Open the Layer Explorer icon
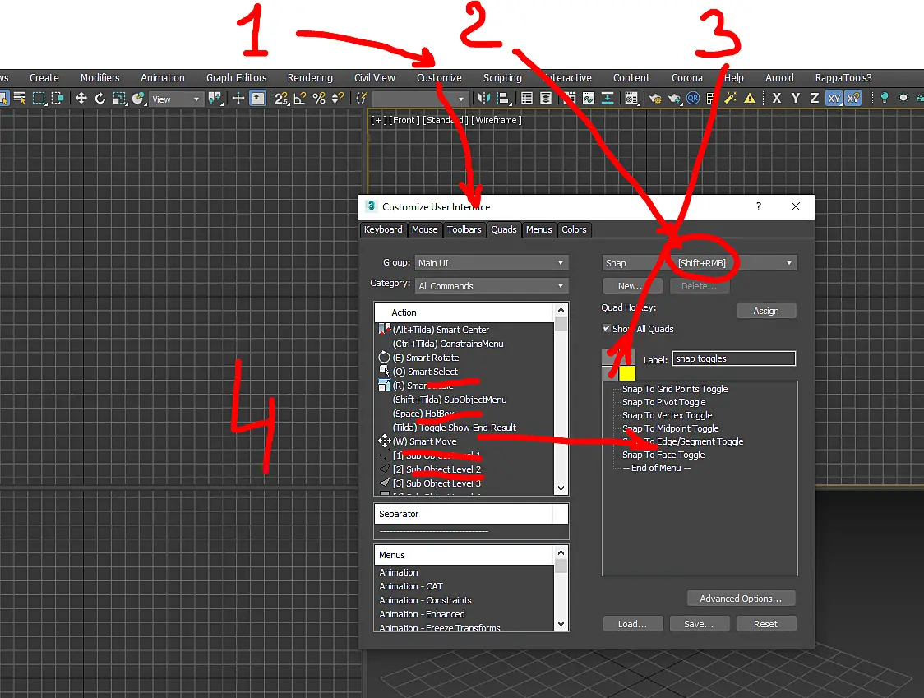The width and height of the screenshot is (924, 698). pyautogui.click(x=547, y=99)
